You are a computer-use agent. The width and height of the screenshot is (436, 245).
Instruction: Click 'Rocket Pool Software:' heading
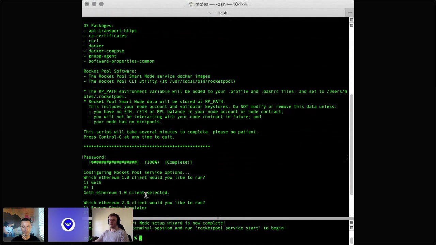click(110, 71)
